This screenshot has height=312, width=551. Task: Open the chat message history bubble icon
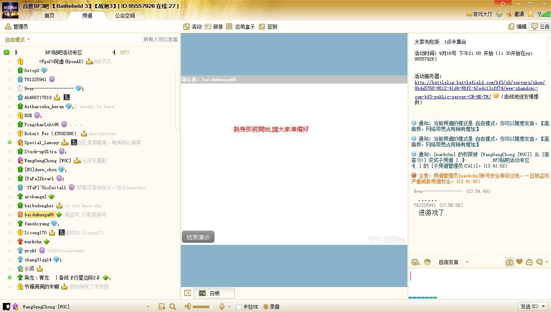540,262
